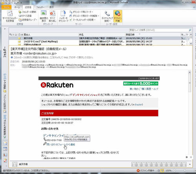Image resolution: width=196 pixels, height=174 pixels.
Task: Switch to the 表示 ribbon tab
Action: pos(51,7)
